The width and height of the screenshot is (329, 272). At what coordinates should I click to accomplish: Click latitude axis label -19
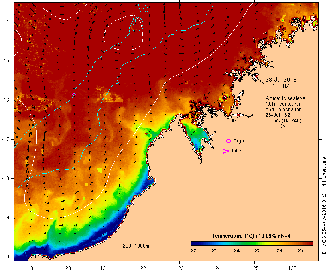(x=5, y=218)
